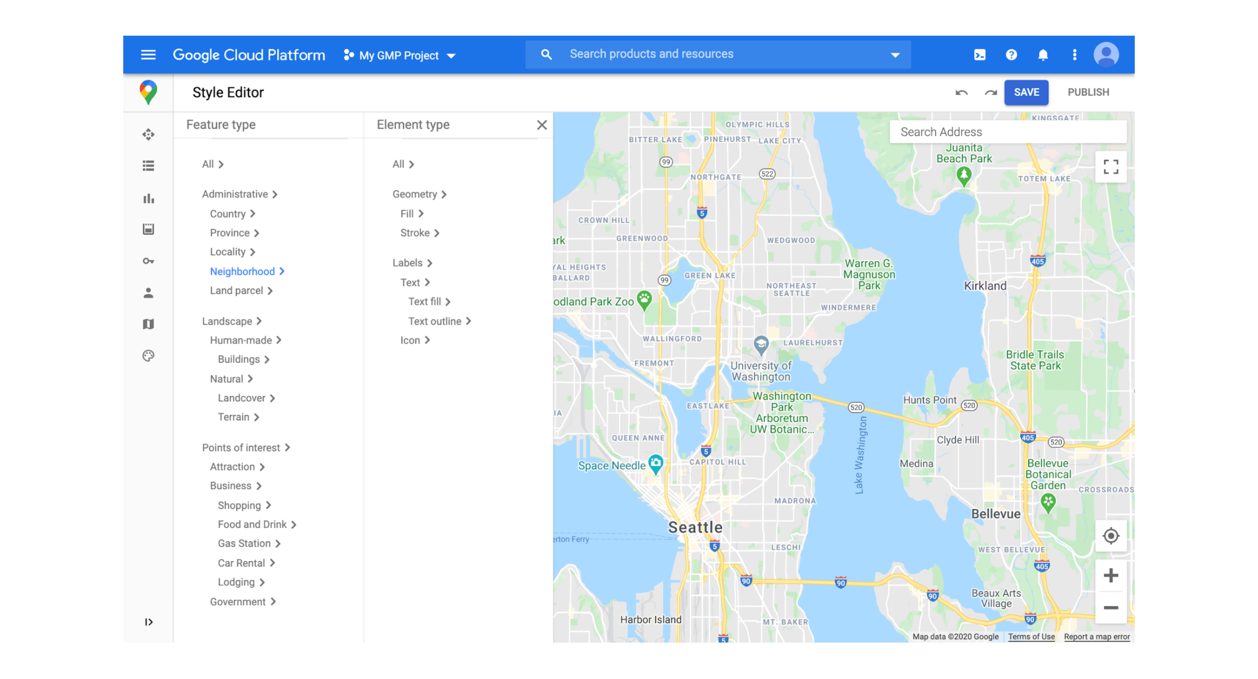Select the Buildings feature type
The image size is (1258, 679).
click(x=243, y=359)
